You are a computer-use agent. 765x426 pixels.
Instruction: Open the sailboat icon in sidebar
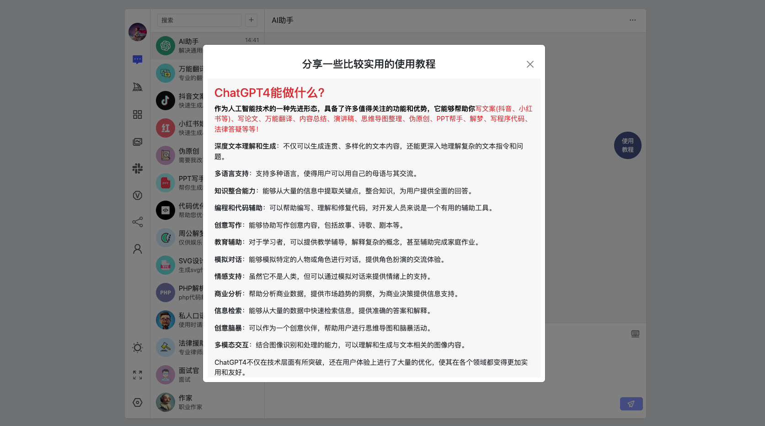[138, 87]
